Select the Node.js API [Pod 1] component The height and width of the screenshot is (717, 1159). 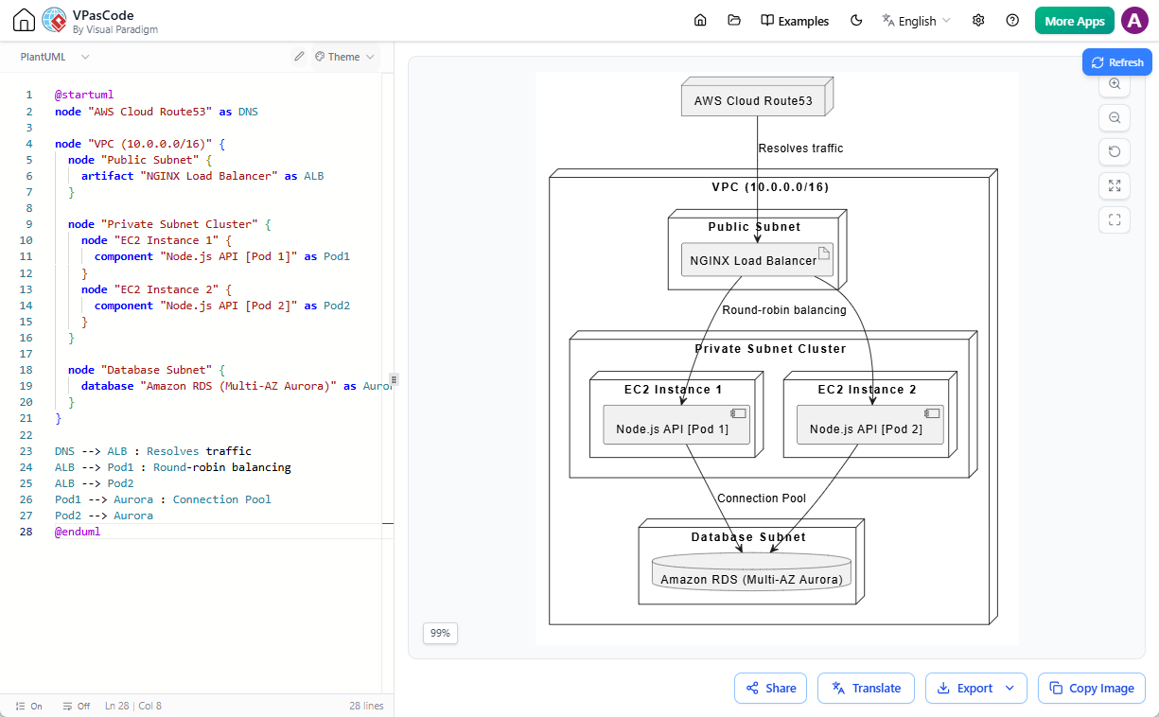coord(676,426)
